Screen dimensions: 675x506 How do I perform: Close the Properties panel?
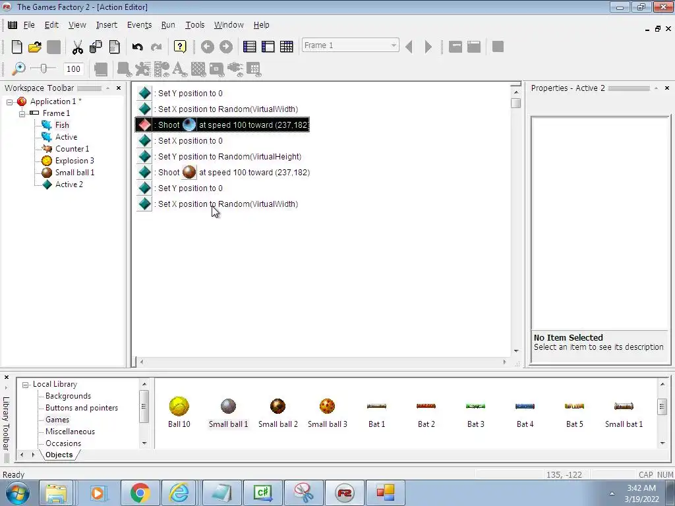[667, 88]
